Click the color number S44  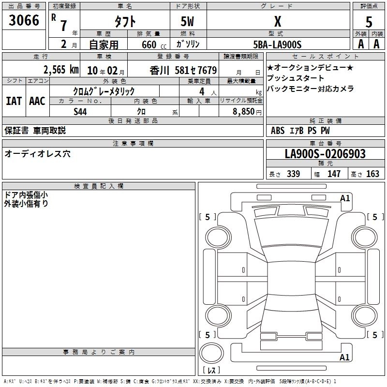click(x=80, y=111)
